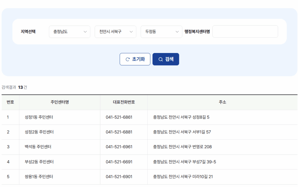Click the 검색 search button

pyautogui.click(x=166, y=59)
